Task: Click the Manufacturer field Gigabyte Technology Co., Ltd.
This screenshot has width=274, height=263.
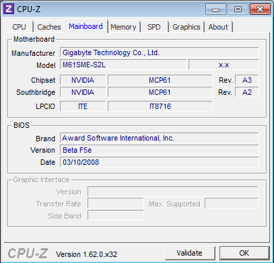Action: [x=160, y=52]
